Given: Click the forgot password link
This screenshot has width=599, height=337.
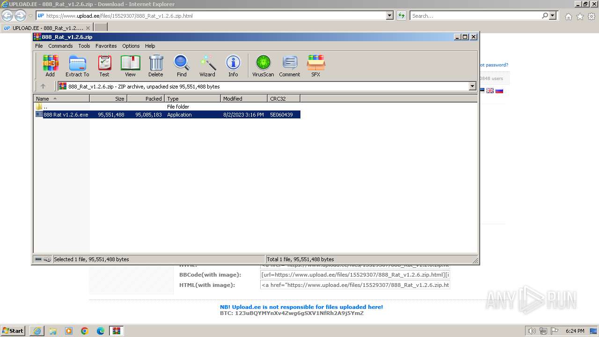Looking at the screenshot, I should (x=494, y=65).
